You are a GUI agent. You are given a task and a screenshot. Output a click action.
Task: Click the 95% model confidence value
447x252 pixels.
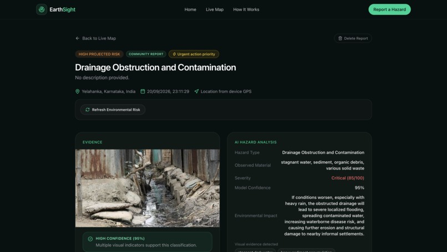tap(359, 188)
